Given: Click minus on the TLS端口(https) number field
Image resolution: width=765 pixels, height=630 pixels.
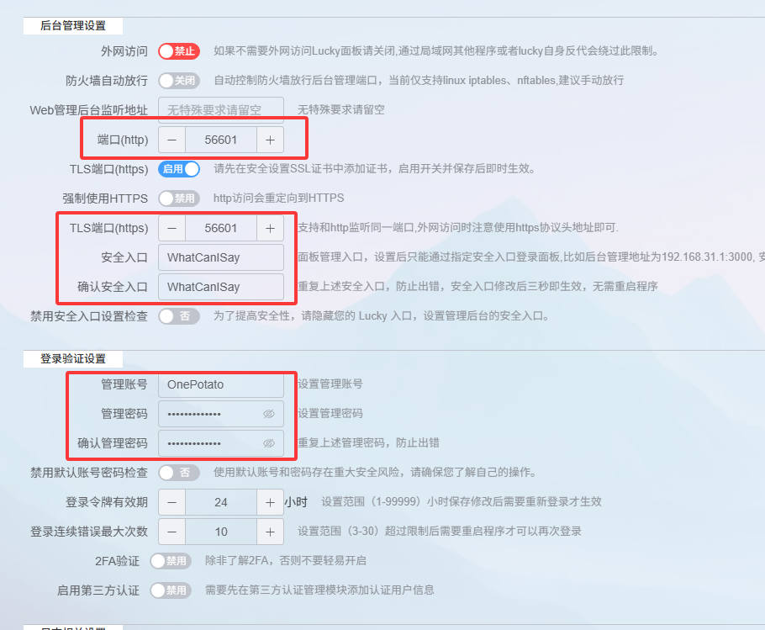Looking at the screenshot, I should [171, 228].
